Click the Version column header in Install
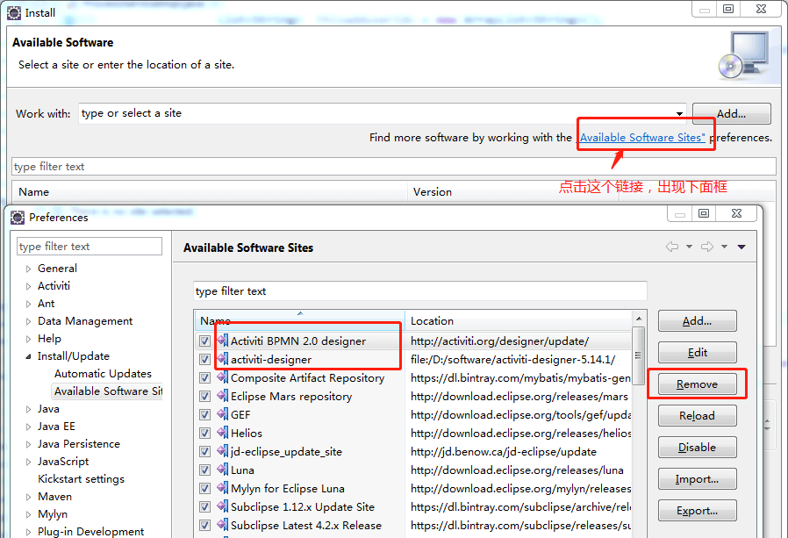 (x=512, y=191)
